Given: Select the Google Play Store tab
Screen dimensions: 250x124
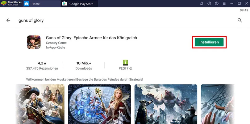Looking at the screenshot, I should point(79,4).
